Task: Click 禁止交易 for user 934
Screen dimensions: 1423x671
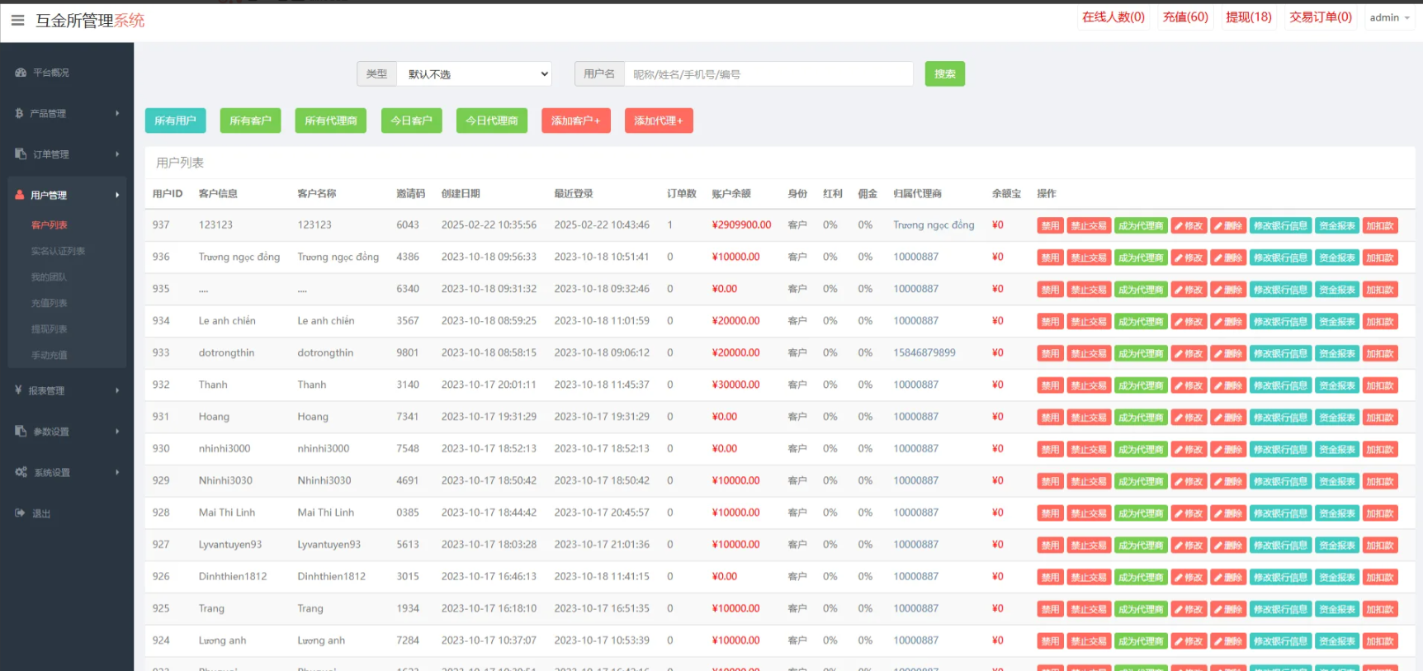Action: tap(1088, 322)
